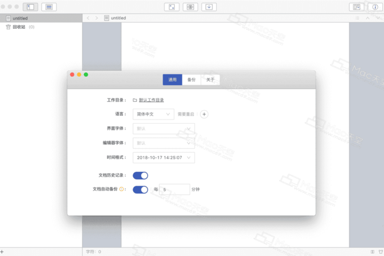This screenshot has height=256, width=384.
Task: Click the info icon at top right
Action: pos(375,7)
